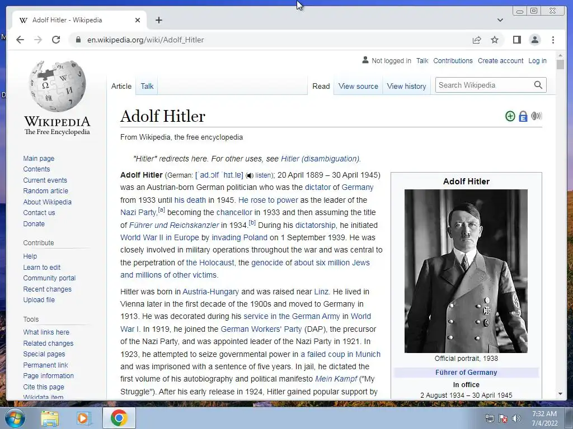This screenshot has width=573, height=429.
Task: Open the Hitler (disambiguation) link
Action: 321,159
